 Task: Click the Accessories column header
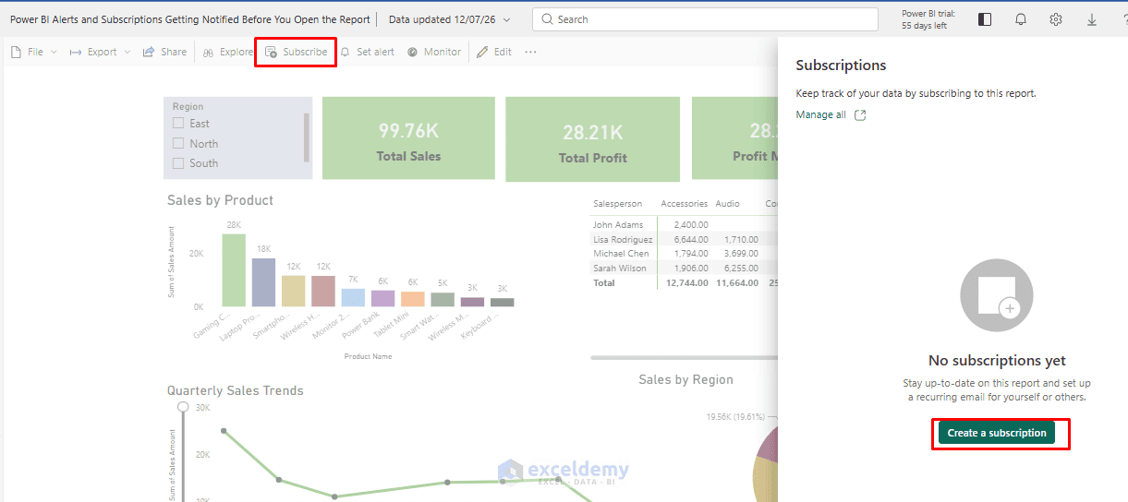click(x=684, y=203)
